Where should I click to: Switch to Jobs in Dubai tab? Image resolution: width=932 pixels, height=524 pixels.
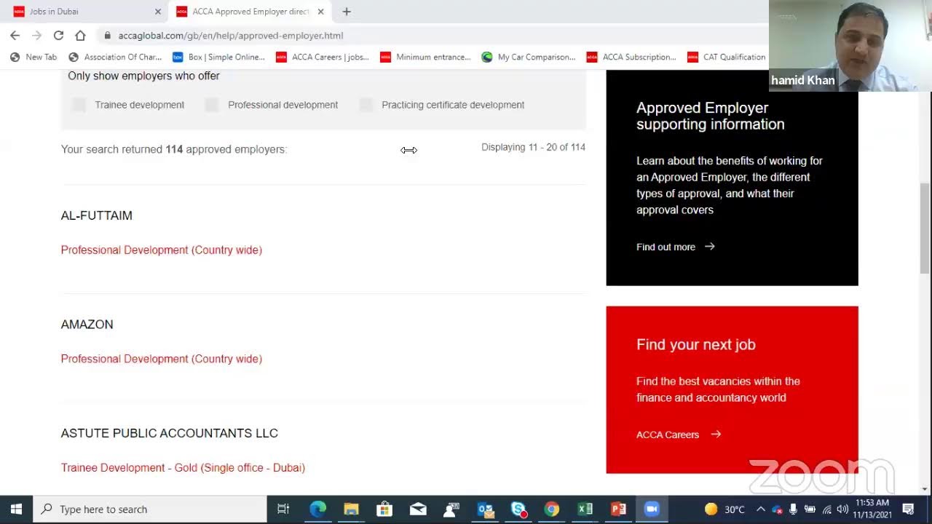click(84, 12)
